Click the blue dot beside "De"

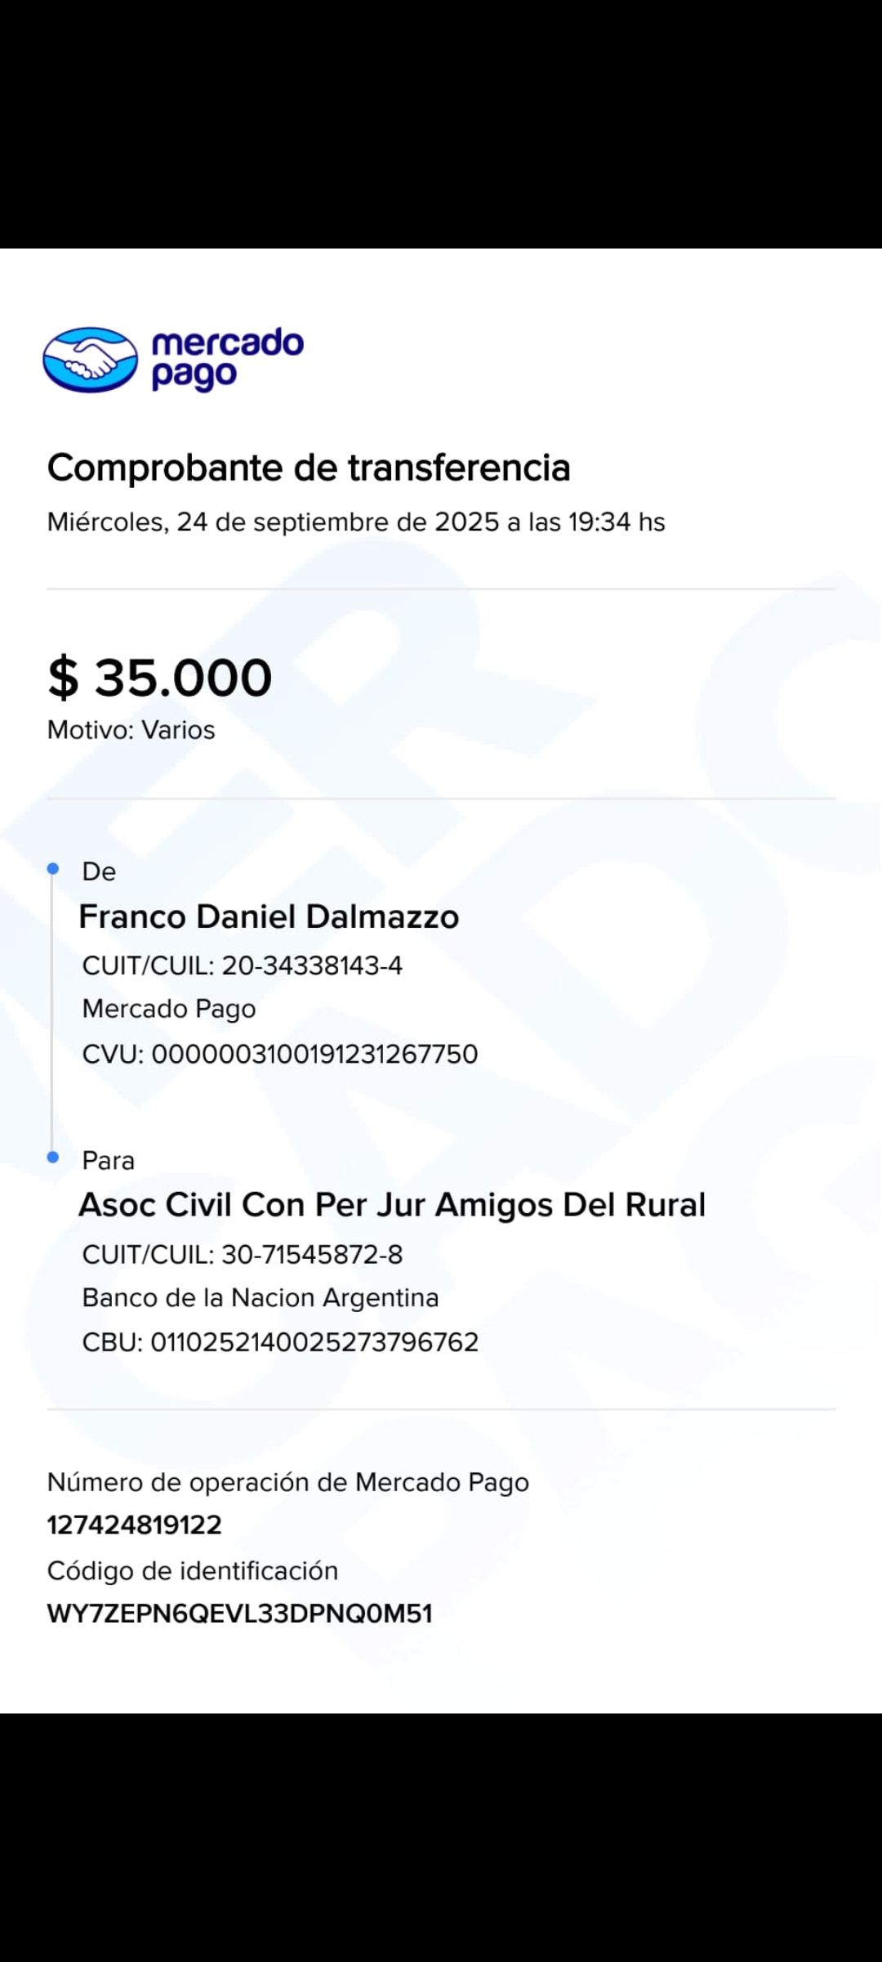coord(53,868)
